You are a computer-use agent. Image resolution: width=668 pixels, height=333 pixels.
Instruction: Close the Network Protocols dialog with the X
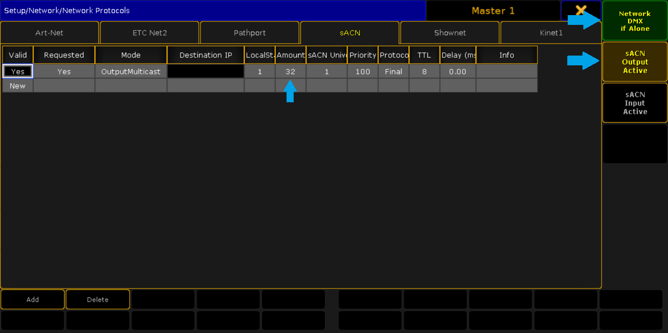pos(581,10)
